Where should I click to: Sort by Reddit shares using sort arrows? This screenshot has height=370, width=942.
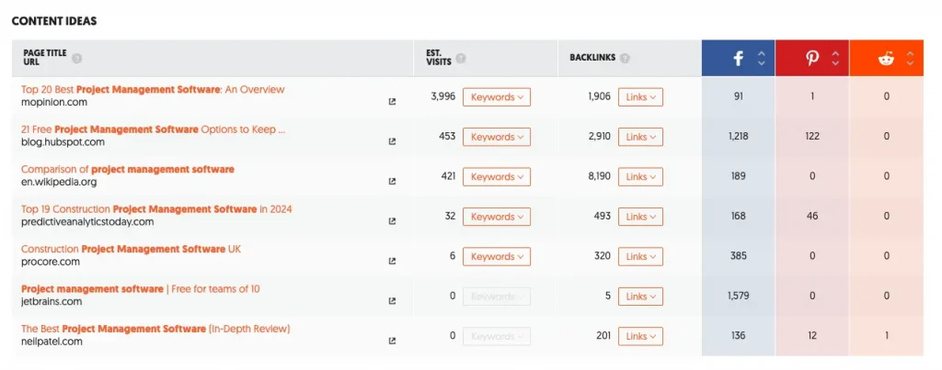click(910, 58)
